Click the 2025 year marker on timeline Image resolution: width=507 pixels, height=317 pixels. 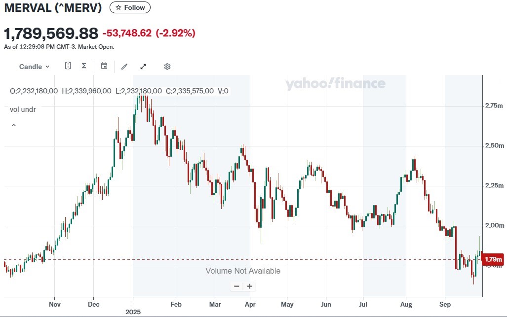coord(133,312)
